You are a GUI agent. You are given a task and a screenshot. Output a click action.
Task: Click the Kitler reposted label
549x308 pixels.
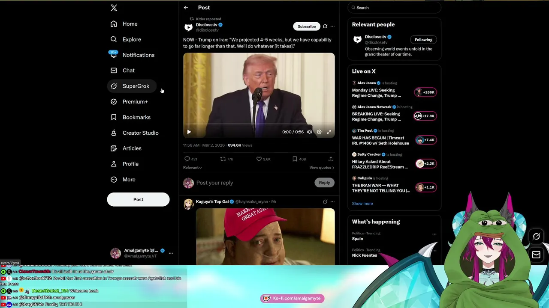[x=208, y=19]
